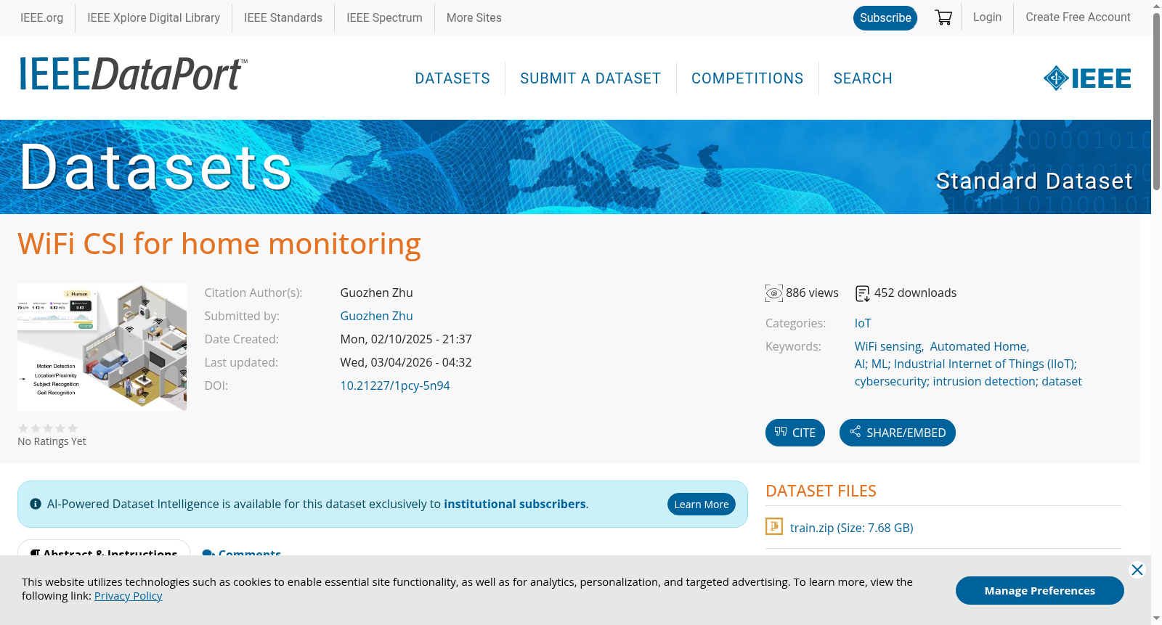Screen dimensions: 1162x625
Task: Open institutional subscribers link
Action: coord(515,504)
